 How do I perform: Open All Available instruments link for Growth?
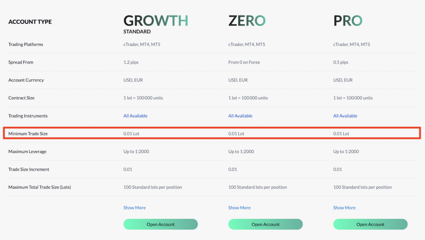135,116
